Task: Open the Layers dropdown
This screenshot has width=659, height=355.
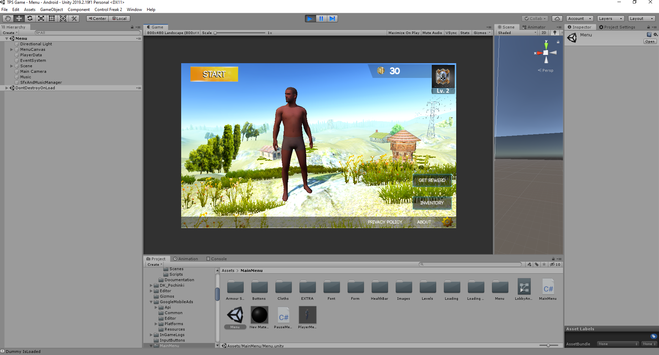Action: pyautogui.click(x=610, y=19)
